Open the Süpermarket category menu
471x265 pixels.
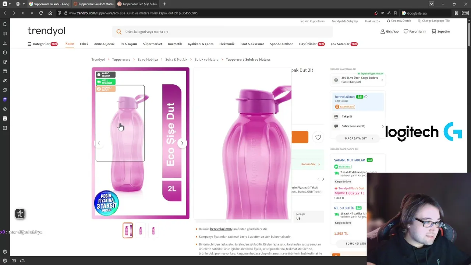click(x=152, y=44)
